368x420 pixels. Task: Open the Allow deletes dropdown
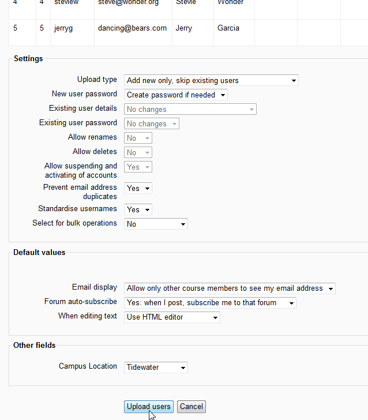[x=138, y=152]
